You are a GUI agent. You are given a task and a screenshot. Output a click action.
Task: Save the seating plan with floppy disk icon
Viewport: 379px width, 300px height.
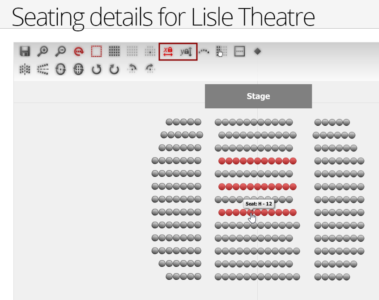click(x=25, y=51)
